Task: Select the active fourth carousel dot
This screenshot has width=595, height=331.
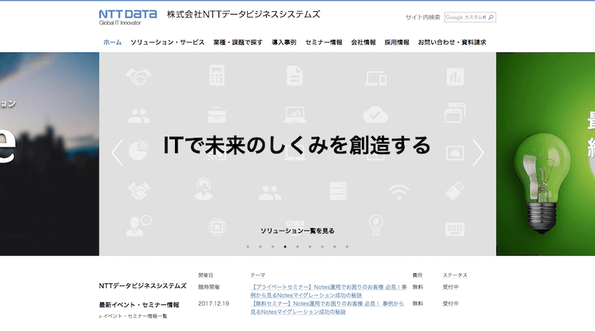Action: (x=285, y=246)
